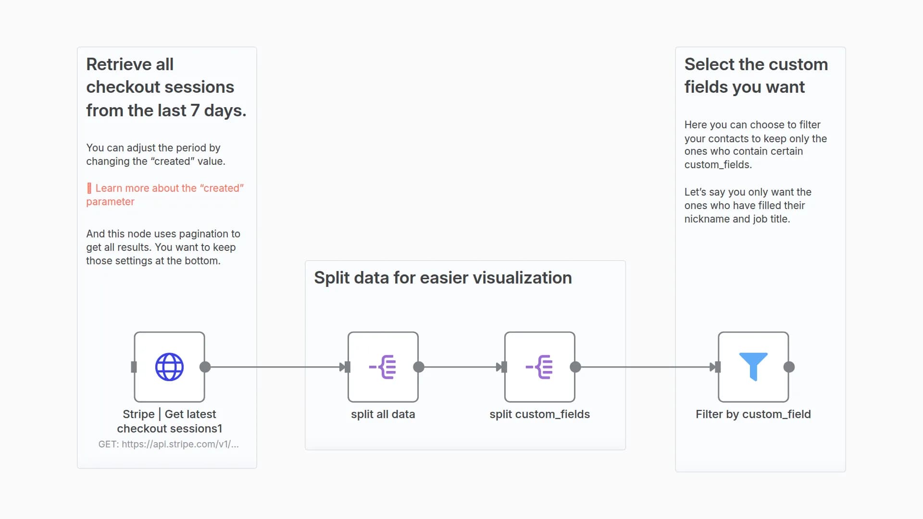Select "Select the custom fields you want" heading
The image size is (923, 519).
pos(756,75)
